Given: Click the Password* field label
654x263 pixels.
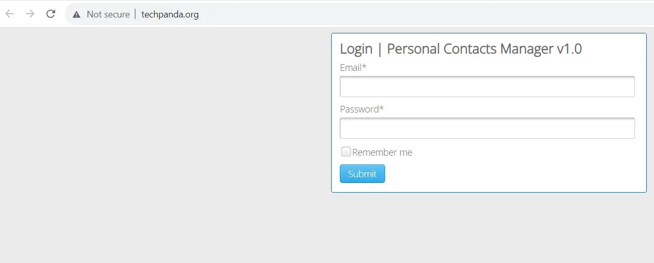Looking at the screenshot, I should click(x=361, y=109).
